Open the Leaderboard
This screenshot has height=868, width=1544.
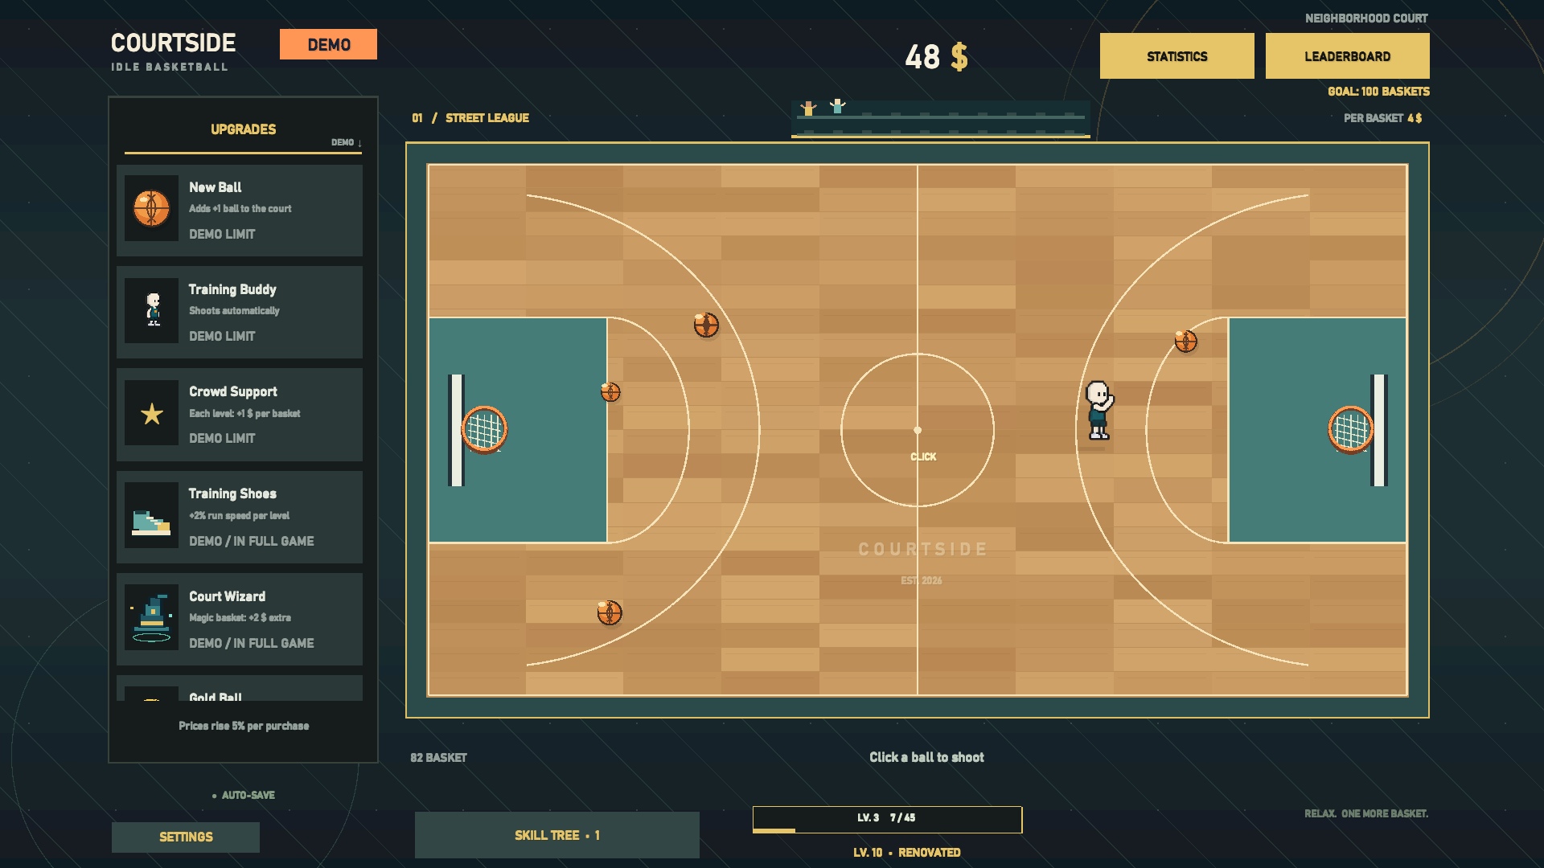[1347, 56]
